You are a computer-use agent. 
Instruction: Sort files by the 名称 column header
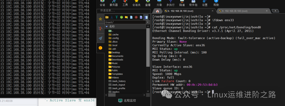(125, 26)
